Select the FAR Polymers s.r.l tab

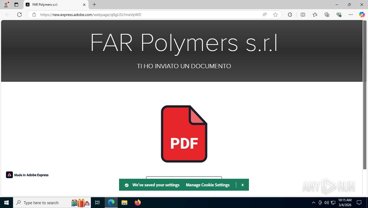[56, 5]
